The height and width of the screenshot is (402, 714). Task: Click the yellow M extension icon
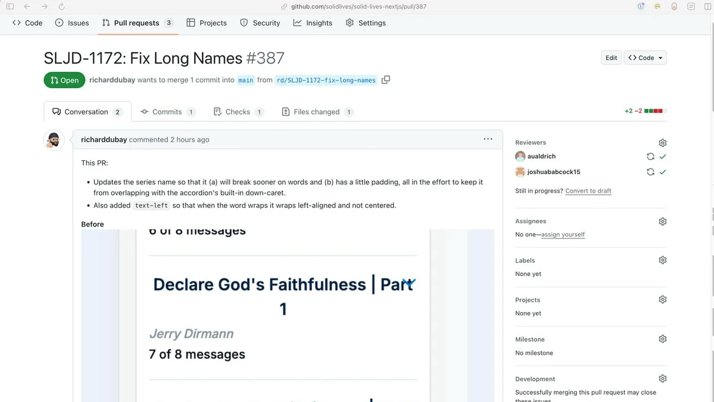pos(658,7)
